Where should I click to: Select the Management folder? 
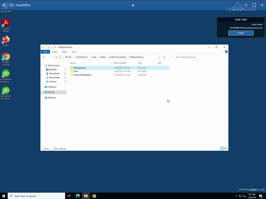click(120, 68)
